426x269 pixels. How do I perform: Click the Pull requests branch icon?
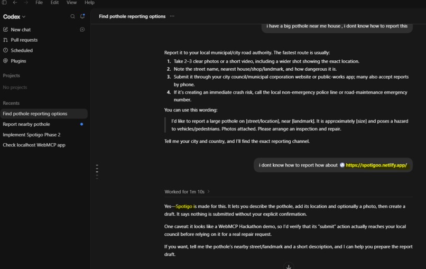click(5, 40)
